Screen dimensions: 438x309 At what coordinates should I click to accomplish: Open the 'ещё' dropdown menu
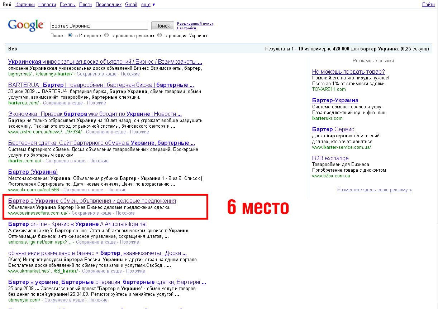[x=145, y=4]
